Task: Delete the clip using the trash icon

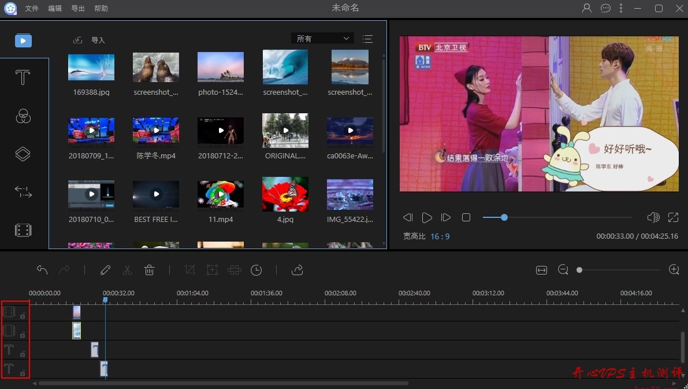Action: click(x=150, y=270)
